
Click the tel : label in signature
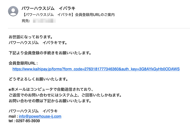pyautogui.click(x=12, y=121)
